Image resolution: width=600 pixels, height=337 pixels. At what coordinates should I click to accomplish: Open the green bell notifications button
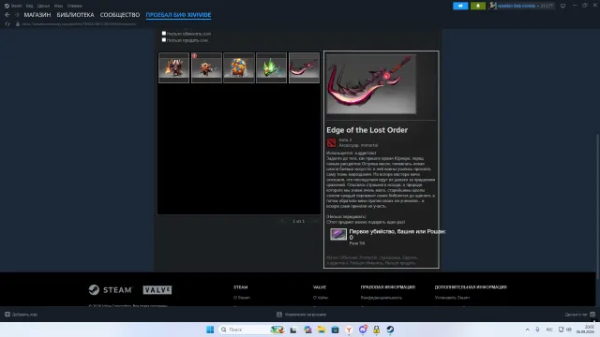(478, 6)
